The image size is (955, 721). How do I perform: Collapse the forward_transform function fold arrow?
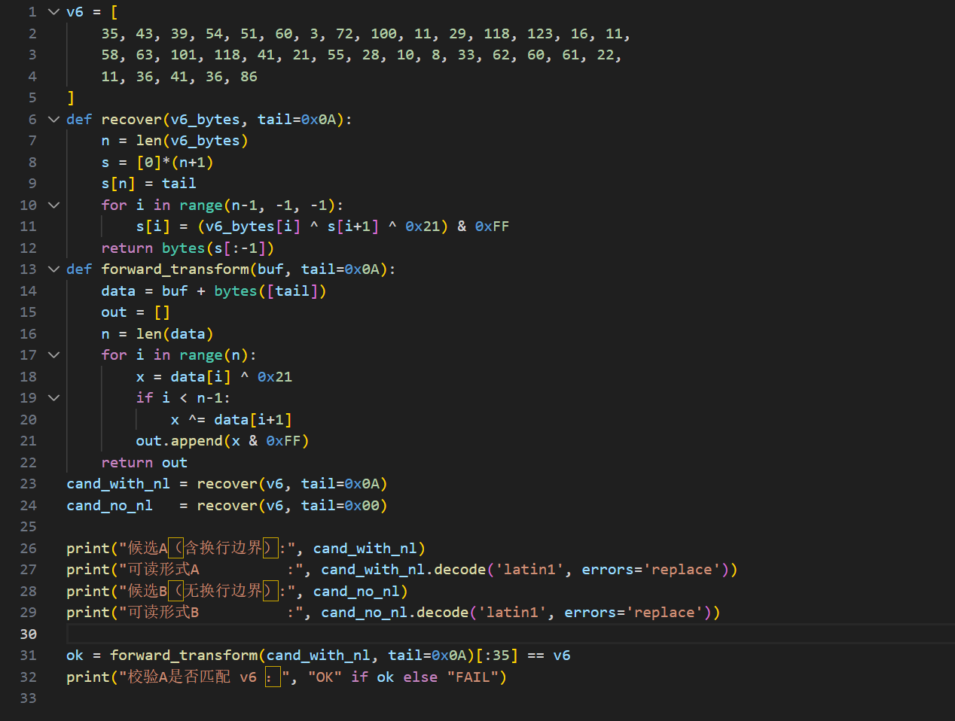pos(53,269)
